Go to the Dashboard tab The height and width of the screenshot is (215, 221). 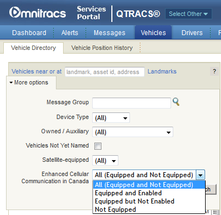point(29,33)
